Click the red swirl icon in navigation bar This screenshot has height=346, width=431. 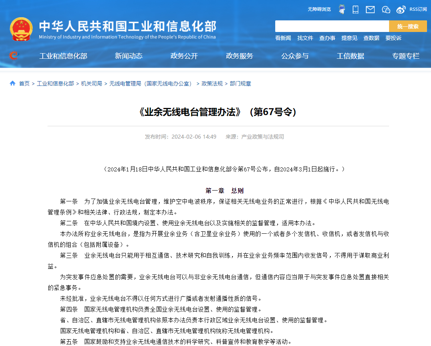click(14, 56)
